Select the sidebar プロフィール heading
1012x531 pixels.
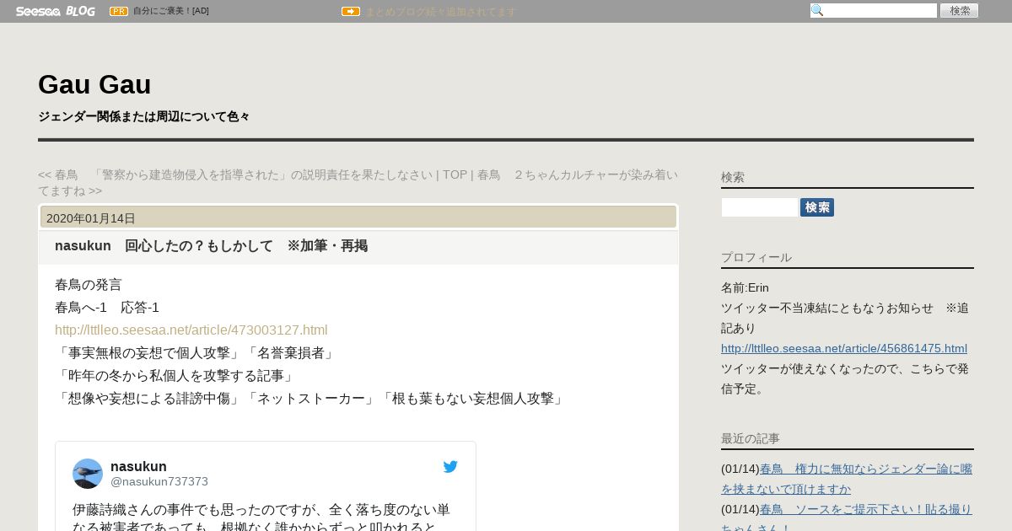(756, 257)
